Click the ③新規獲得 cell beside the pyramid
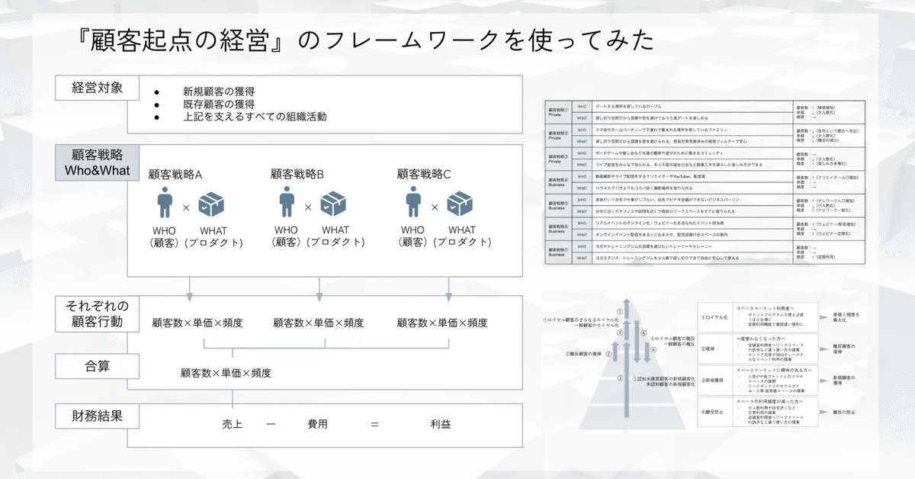The height and width of the screenshot is (479, 915). tap(715, 380)
